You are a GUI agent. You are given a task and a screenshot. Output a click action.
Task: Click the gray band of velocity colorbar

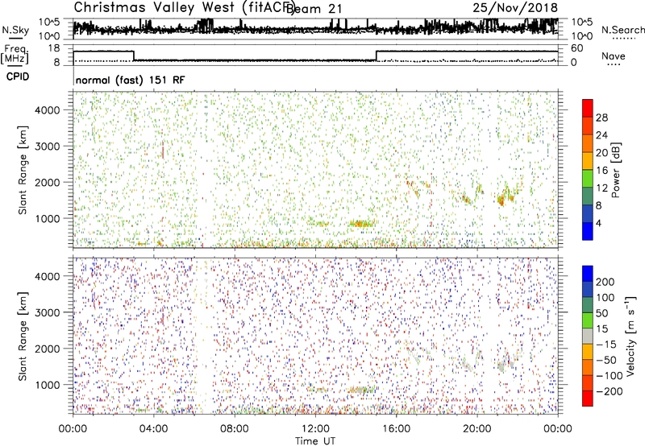(x=588, y=337)
